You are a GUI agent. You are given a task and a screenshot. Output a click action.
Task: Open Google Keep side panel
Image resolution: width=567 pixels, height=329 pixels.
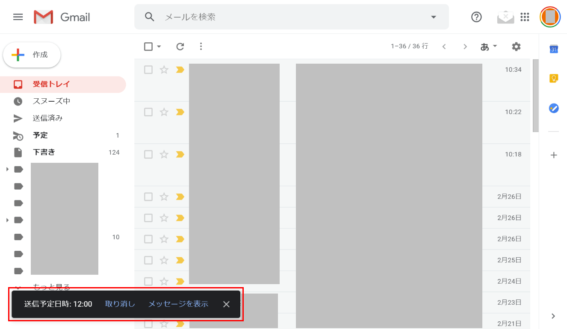(x=554, y=79)
